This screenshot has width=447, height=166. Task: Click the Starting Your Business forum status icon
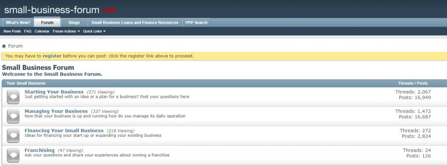[14, 97]
